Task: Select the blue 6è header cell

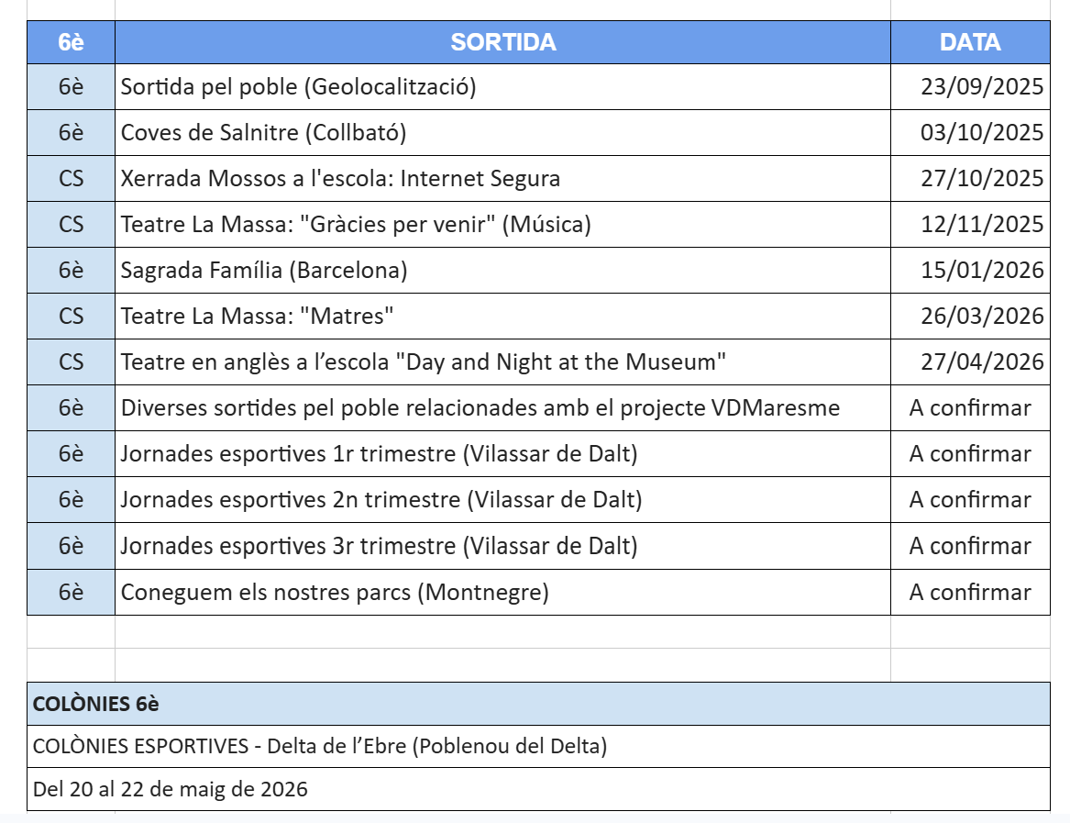Action: [x=71, y=42]
